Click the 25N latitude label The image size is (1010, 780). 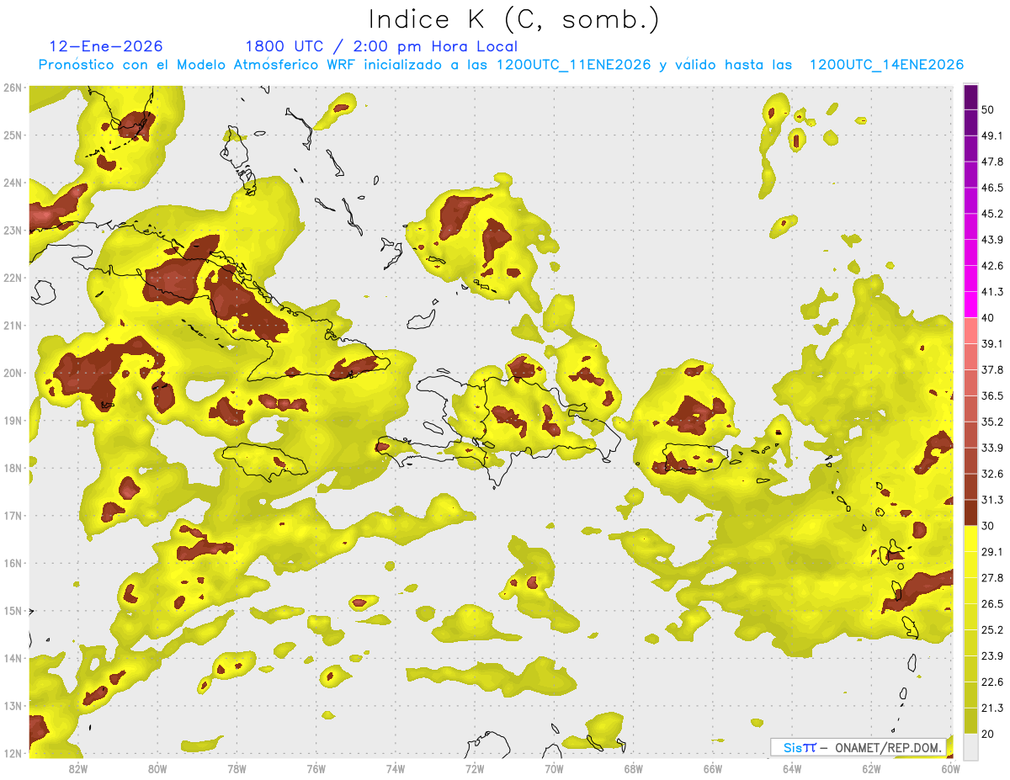12,135
